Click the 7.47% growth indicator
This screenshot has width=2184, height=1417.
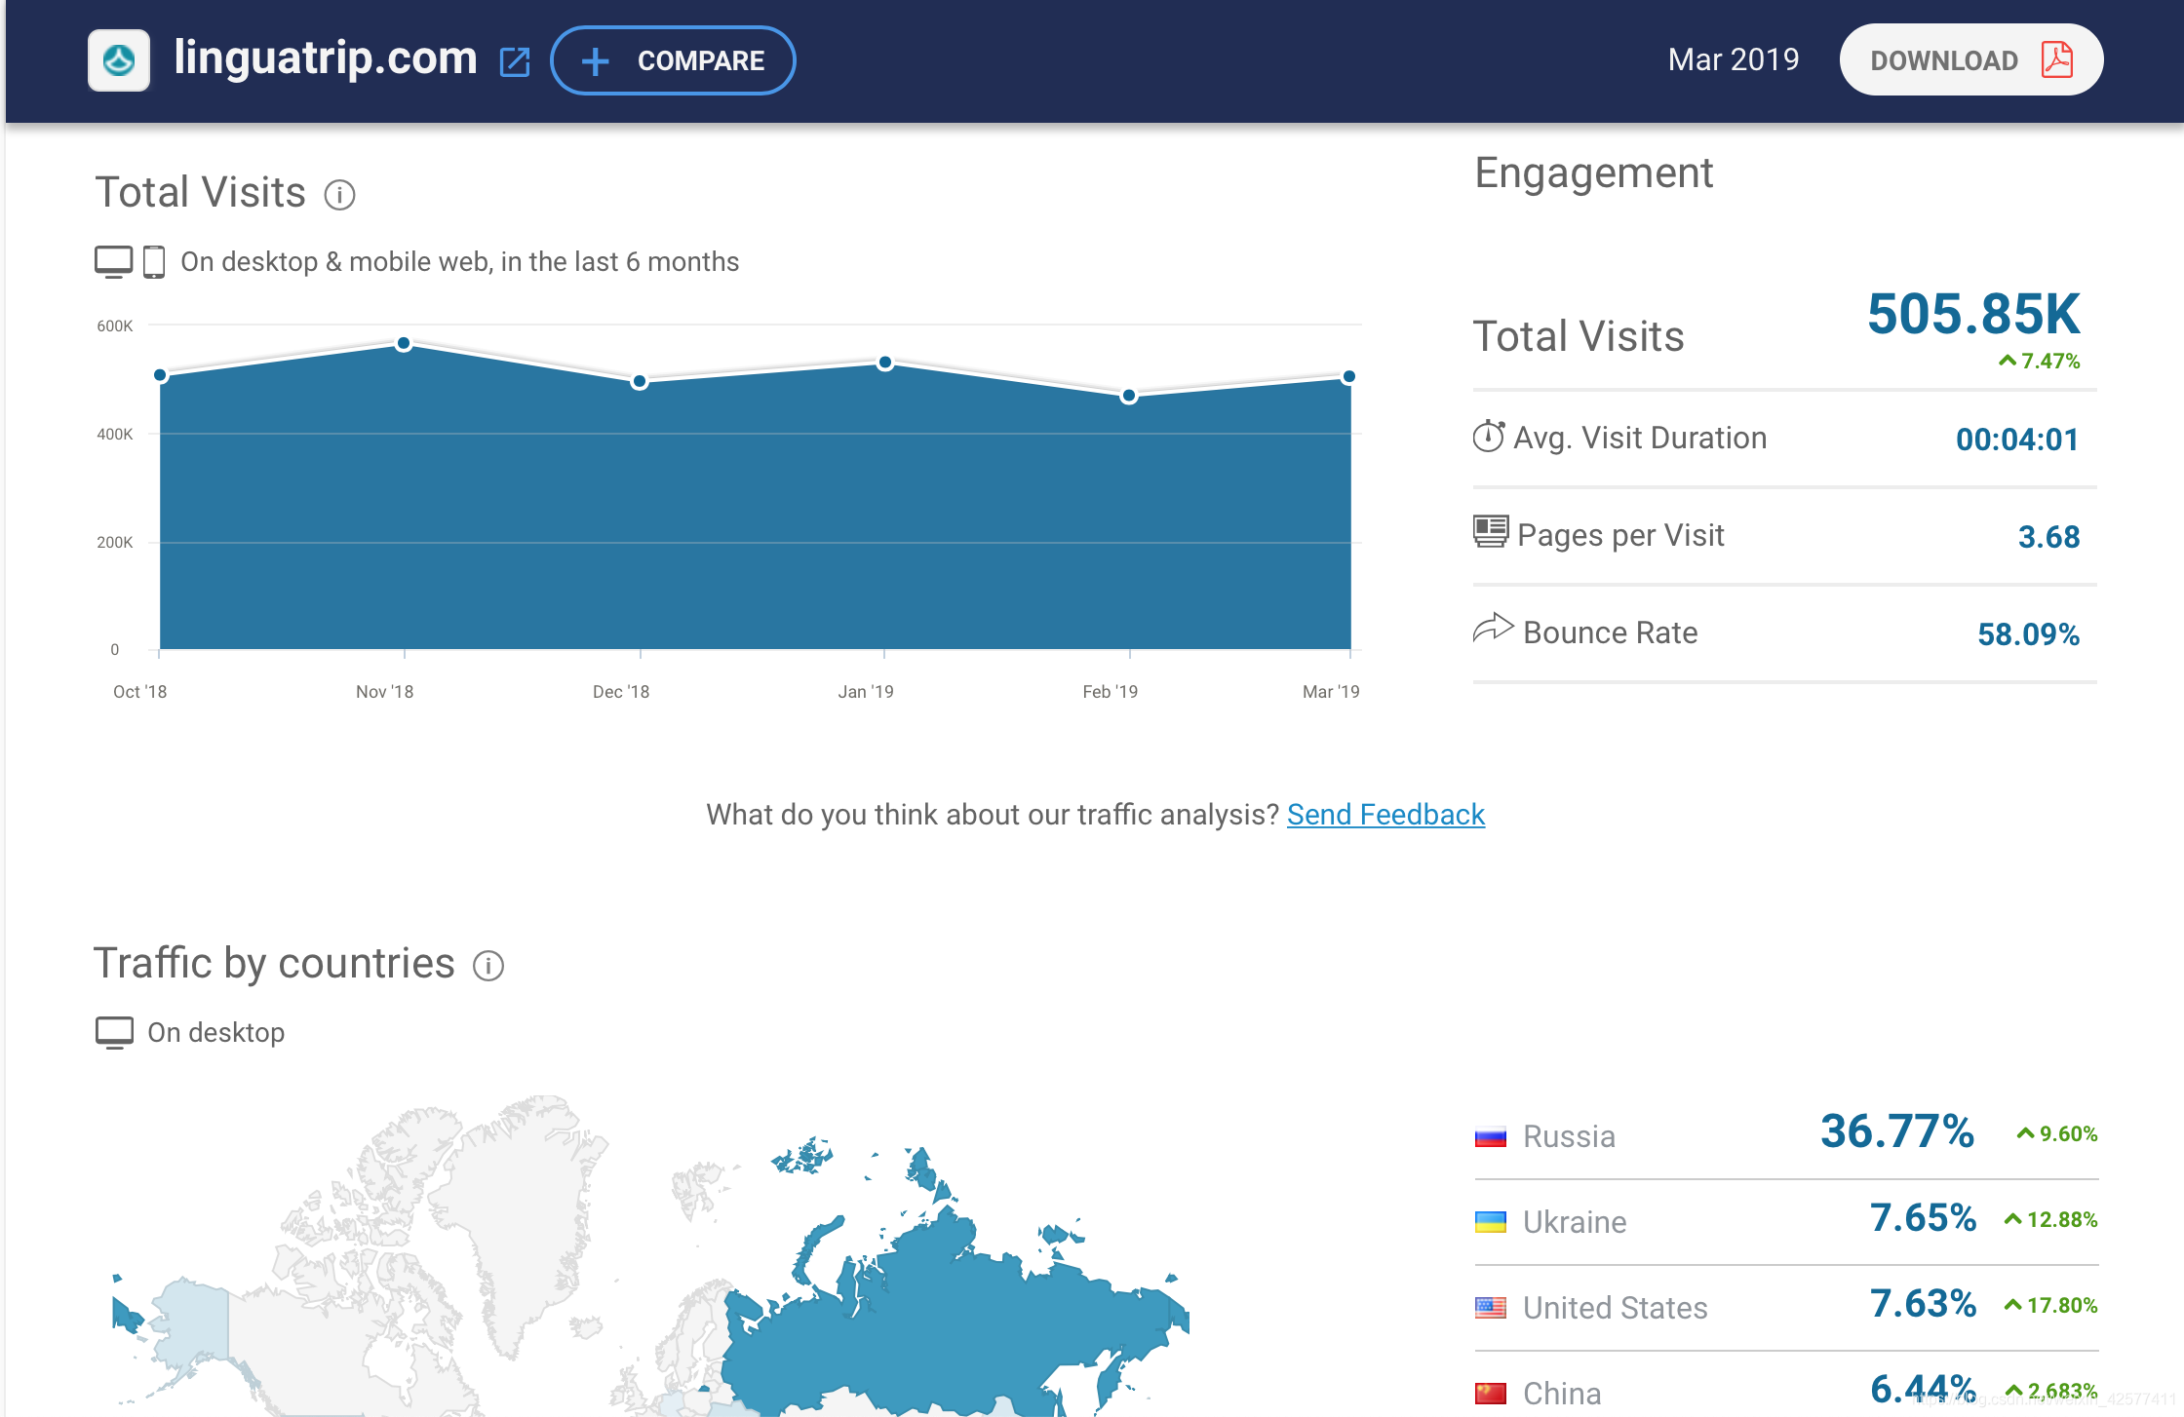(2039, 362)
